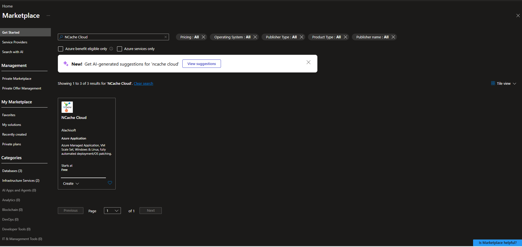Focus the marketplace search input field
Image resolution: width=522 pixels, height=247 pixels.
113,37
